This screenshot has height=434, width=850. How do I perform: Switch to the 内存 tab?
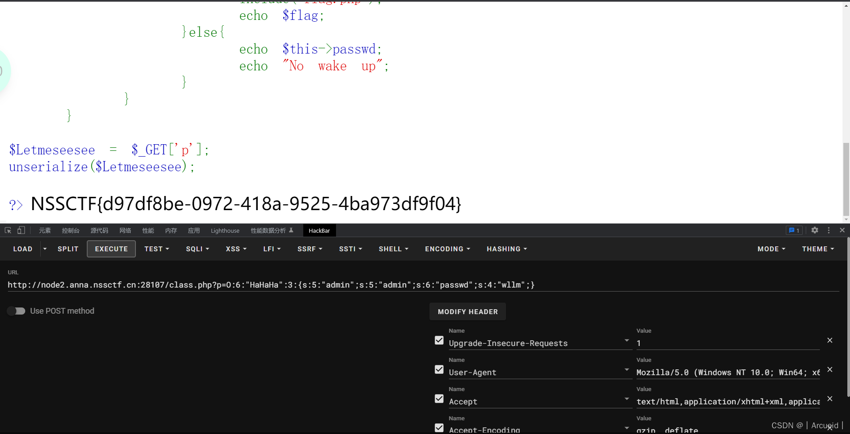coord(171,230)
